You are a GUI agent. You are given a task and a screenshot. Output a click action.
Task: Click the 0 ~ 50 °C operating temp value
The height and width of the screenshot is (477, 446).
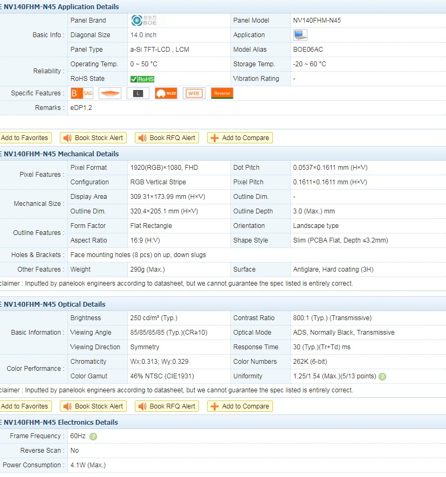click(x=143, y=64)
